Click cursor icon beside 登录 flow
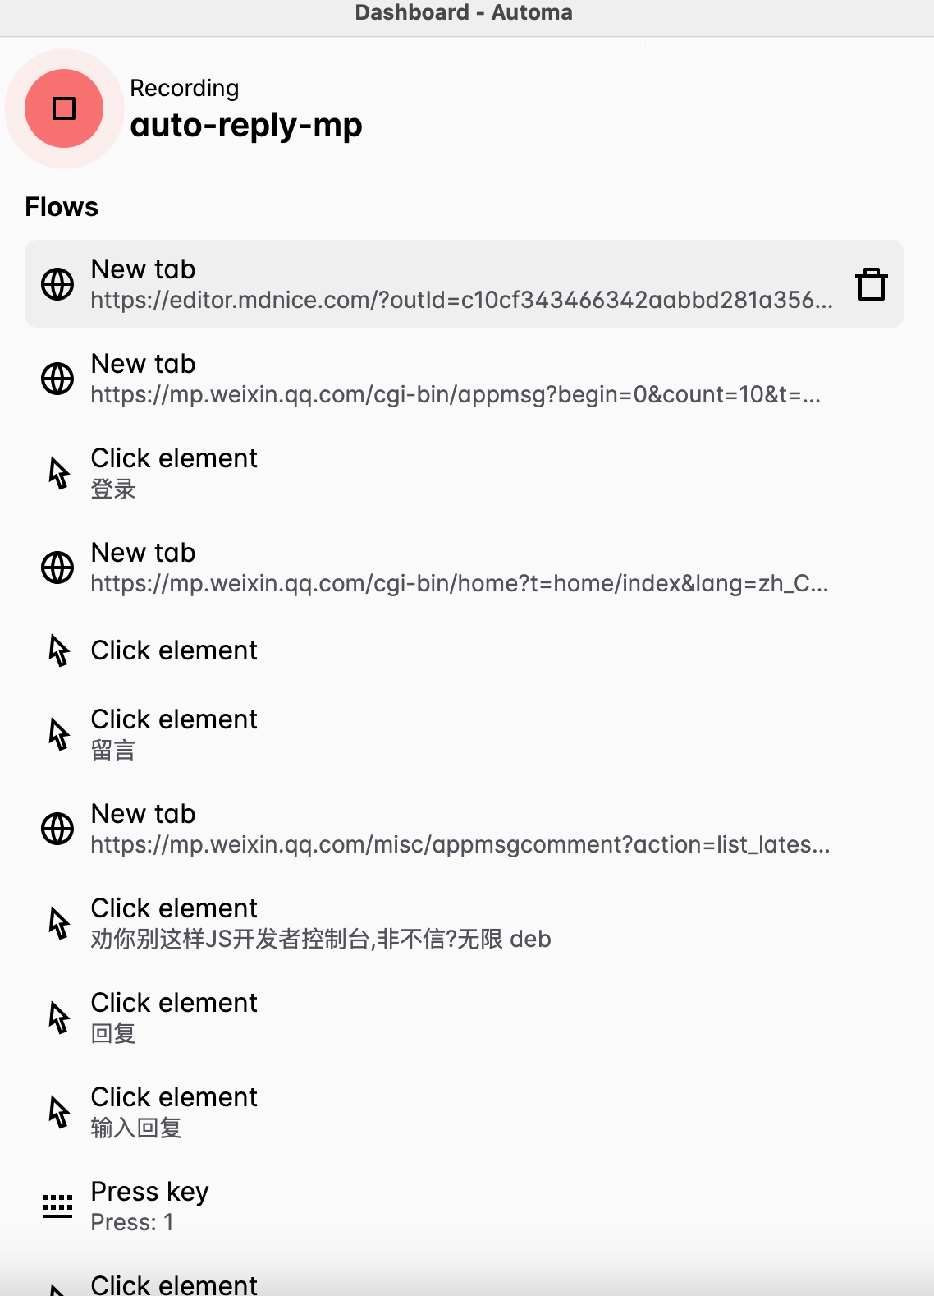Viewport: 934px width, 1296px height. pyautogui.click(x=58, y=473)
